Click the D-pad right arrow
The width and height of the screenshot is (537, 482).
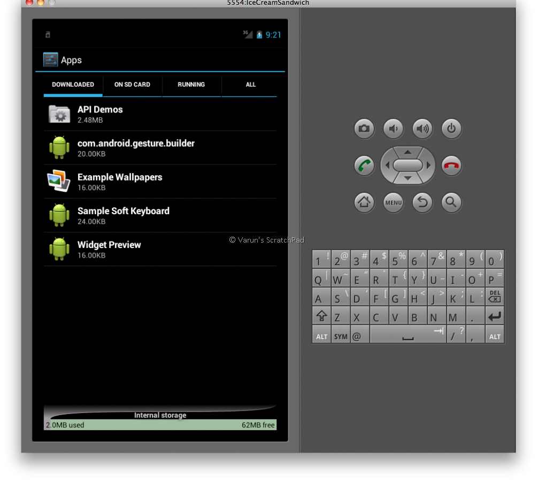(x=428, y=165)
